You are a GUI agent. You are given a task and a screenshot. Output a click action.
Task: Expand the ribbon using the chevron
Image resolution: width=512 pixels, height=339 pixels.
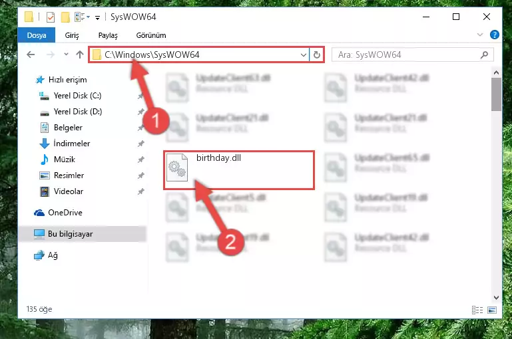[x=479, y=35]
